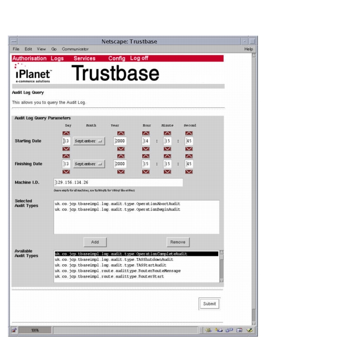Edit the Finishing Date year field
The width and height of the screenshot is (337, 351).
(120, 164)
